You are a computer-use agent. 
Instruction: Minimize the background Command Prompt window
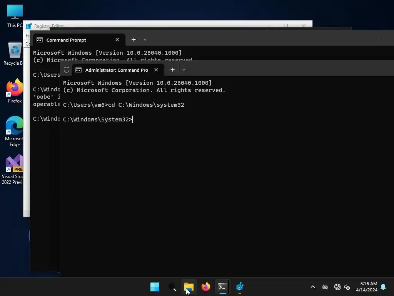[x=381, y=38]
